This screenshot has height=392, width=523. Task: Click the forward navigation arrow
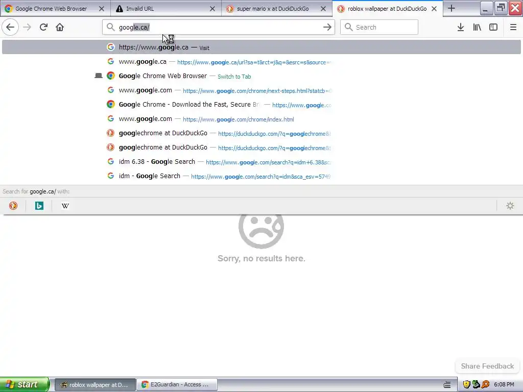[27, 27]
